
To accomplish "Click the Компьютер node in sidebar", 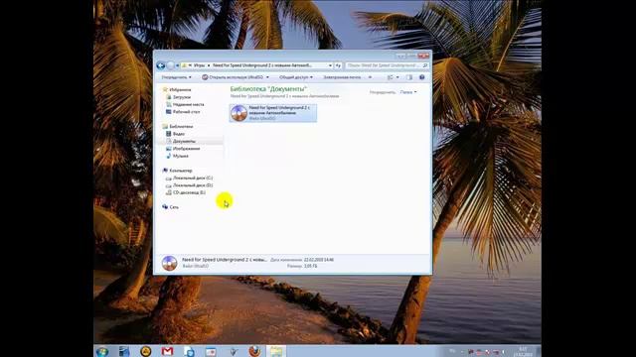I will 181,171.
